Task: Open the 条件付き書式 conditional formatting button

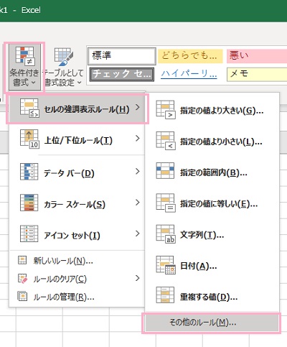Action: [x=24, y=67]
